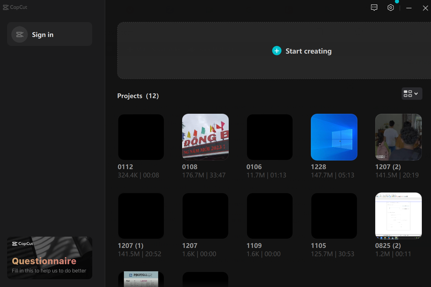Click the info text 324.4K | 00:08
Viewport: 431px width, 287px height.
[x=138, y=175]
